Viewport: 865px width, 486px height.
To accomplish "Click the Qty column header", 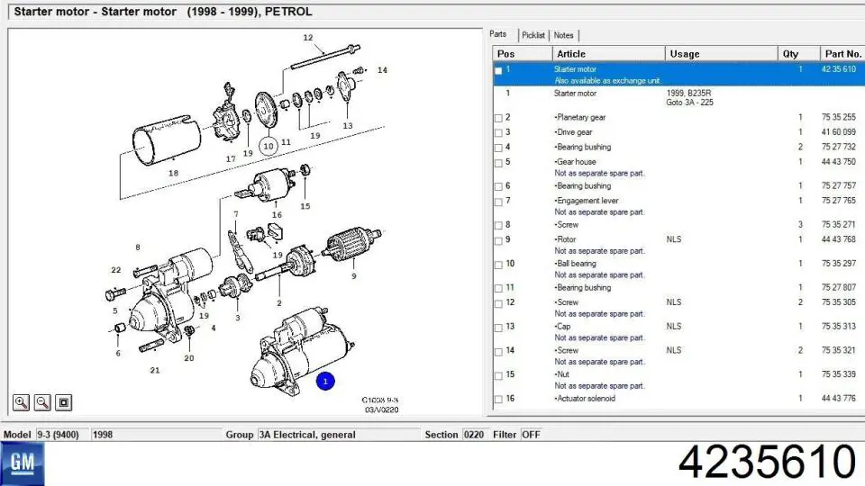I will coord(798,54).
